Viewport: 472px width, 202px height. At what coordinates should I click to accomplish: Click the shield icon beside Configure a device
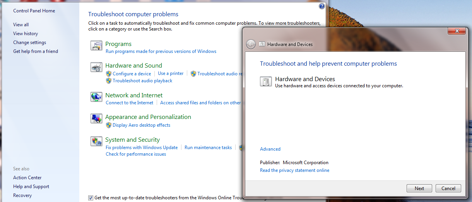109,74
